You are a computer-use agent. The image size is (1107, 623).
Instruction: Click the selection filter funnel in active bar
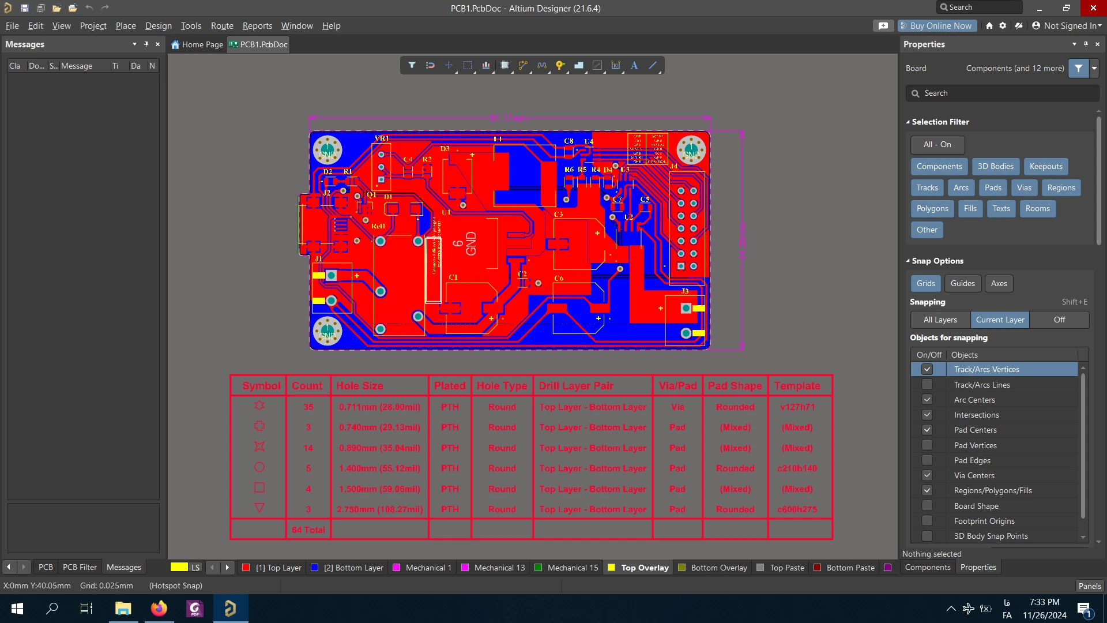coord(412,65)
